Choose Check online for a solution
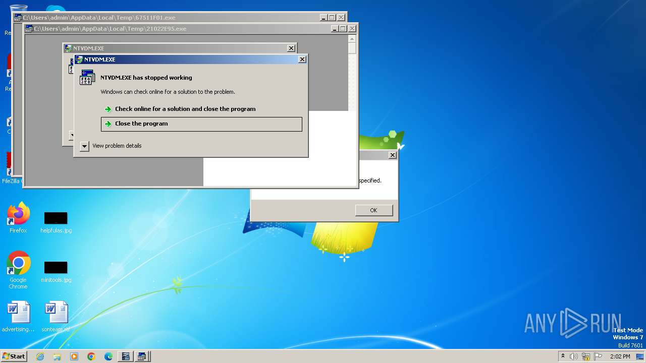This screenshot has height=363, width=646. point(201,109)
